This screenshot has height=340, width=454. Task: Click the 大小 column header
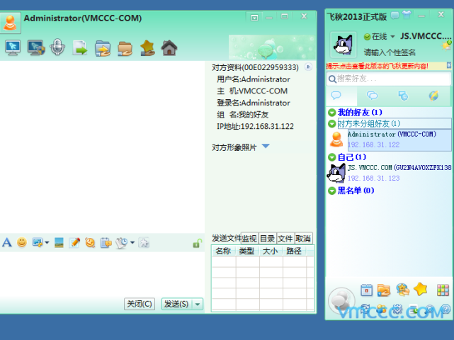tap(271, 251)
